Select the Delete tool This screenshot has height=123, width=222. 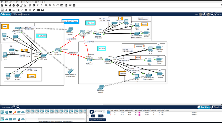click(10, 10)
